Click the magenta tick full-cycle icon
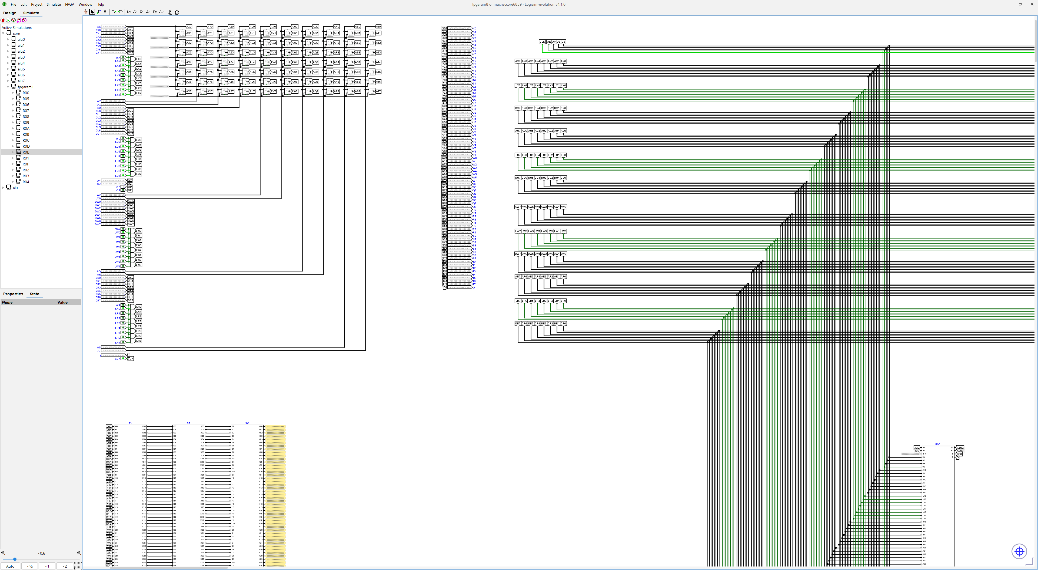The height and width of the screenshot is (570, 1038). [24, 20]
